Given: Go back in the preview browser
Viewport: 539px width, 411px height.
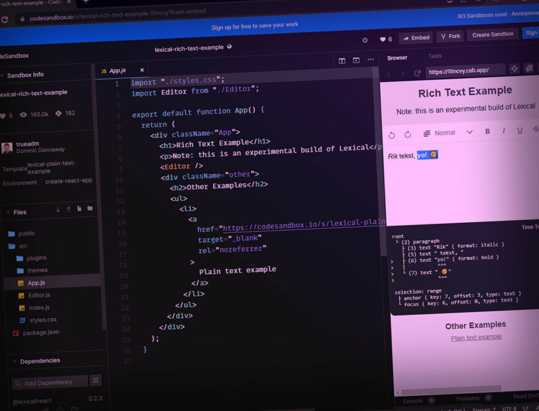Looking at the screenshot, I should pyautogui.click(x=389, y=74).
